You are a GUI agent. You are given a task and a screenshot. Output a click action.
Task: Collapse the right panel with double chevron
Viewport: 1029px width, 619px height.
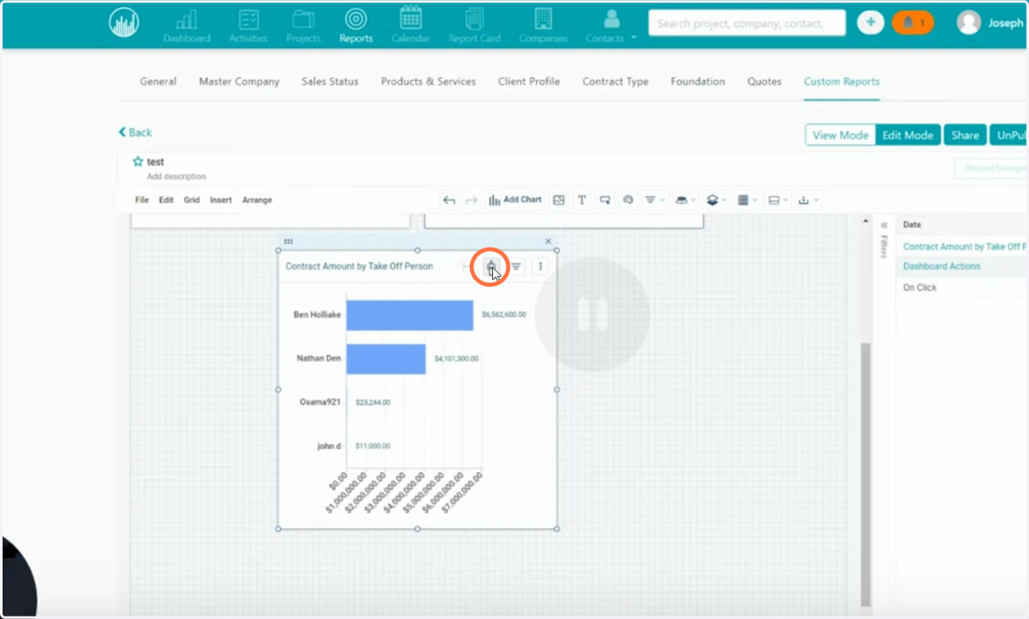(x=884, y=225)
